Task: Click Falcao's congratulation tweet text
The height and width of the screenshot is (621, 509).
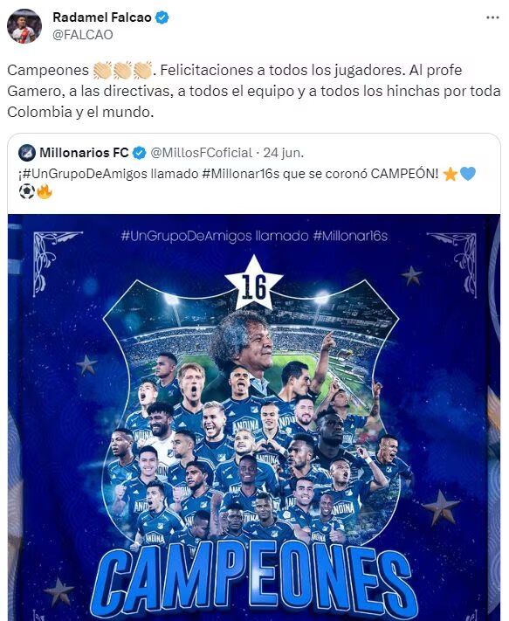Action: (x=254, y=91)
